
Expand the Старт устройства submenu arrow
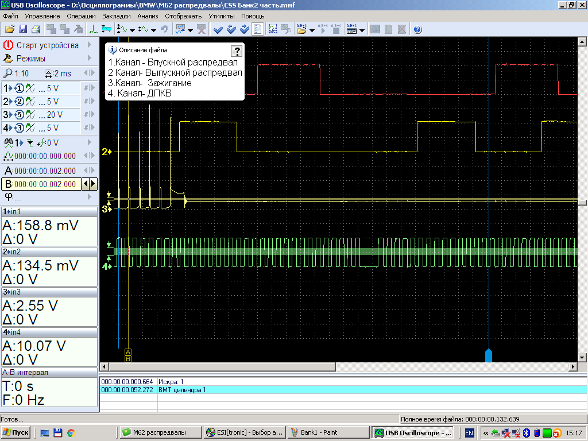[90, 45]
